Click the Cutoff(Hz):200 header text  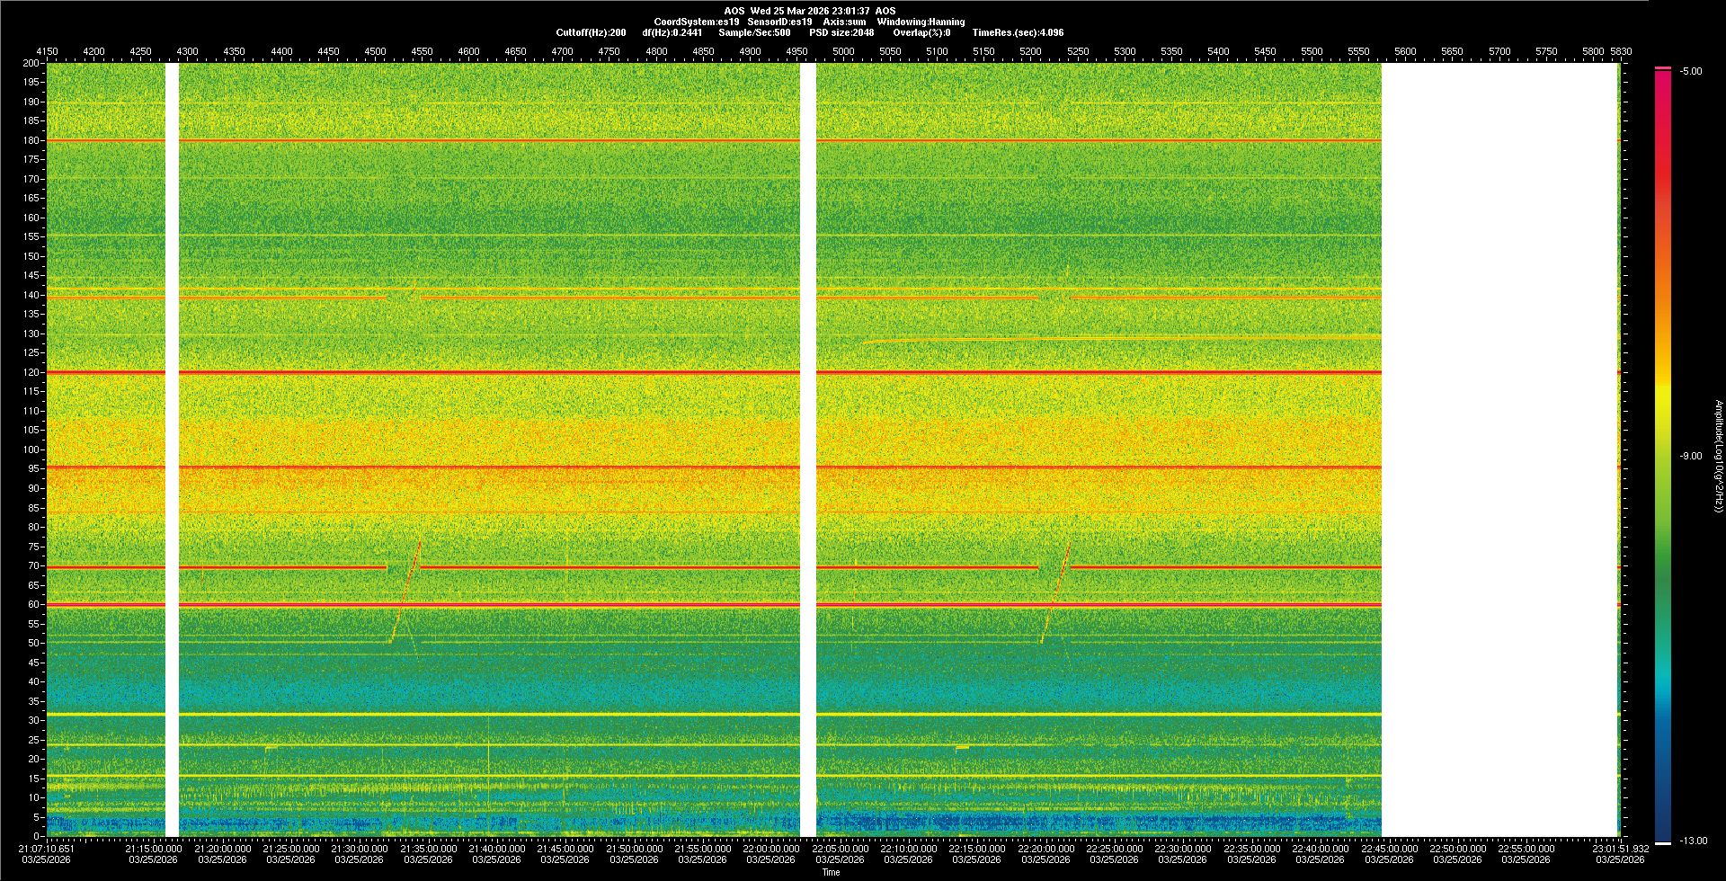591,32
